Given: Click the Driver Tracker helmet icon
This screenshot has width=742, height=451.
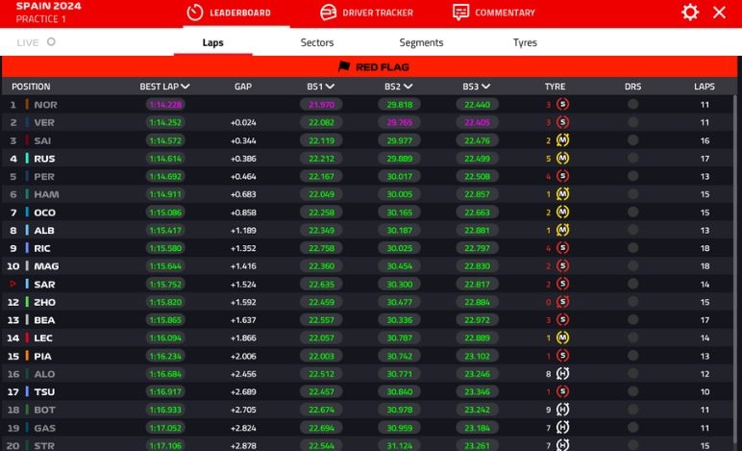Looking at the screenshot, I should [x=329, y=13].
